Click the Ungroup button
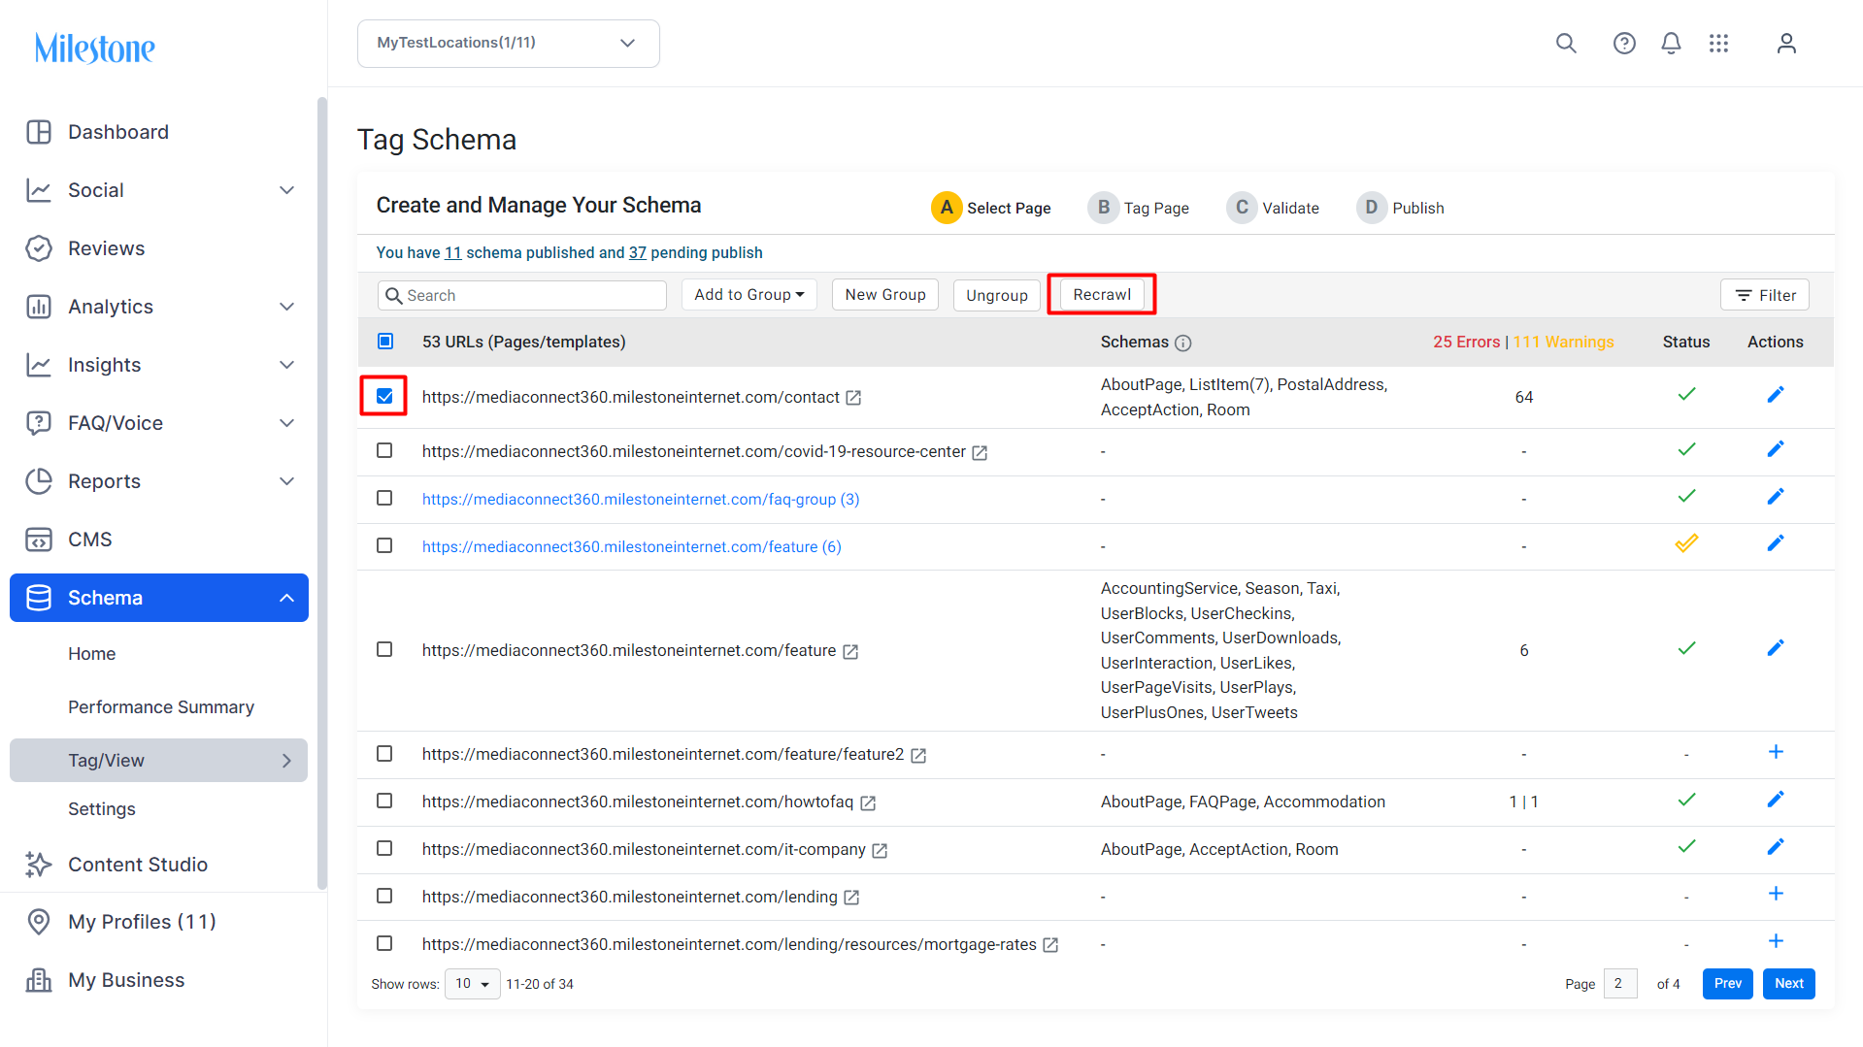 click(997, 295)
